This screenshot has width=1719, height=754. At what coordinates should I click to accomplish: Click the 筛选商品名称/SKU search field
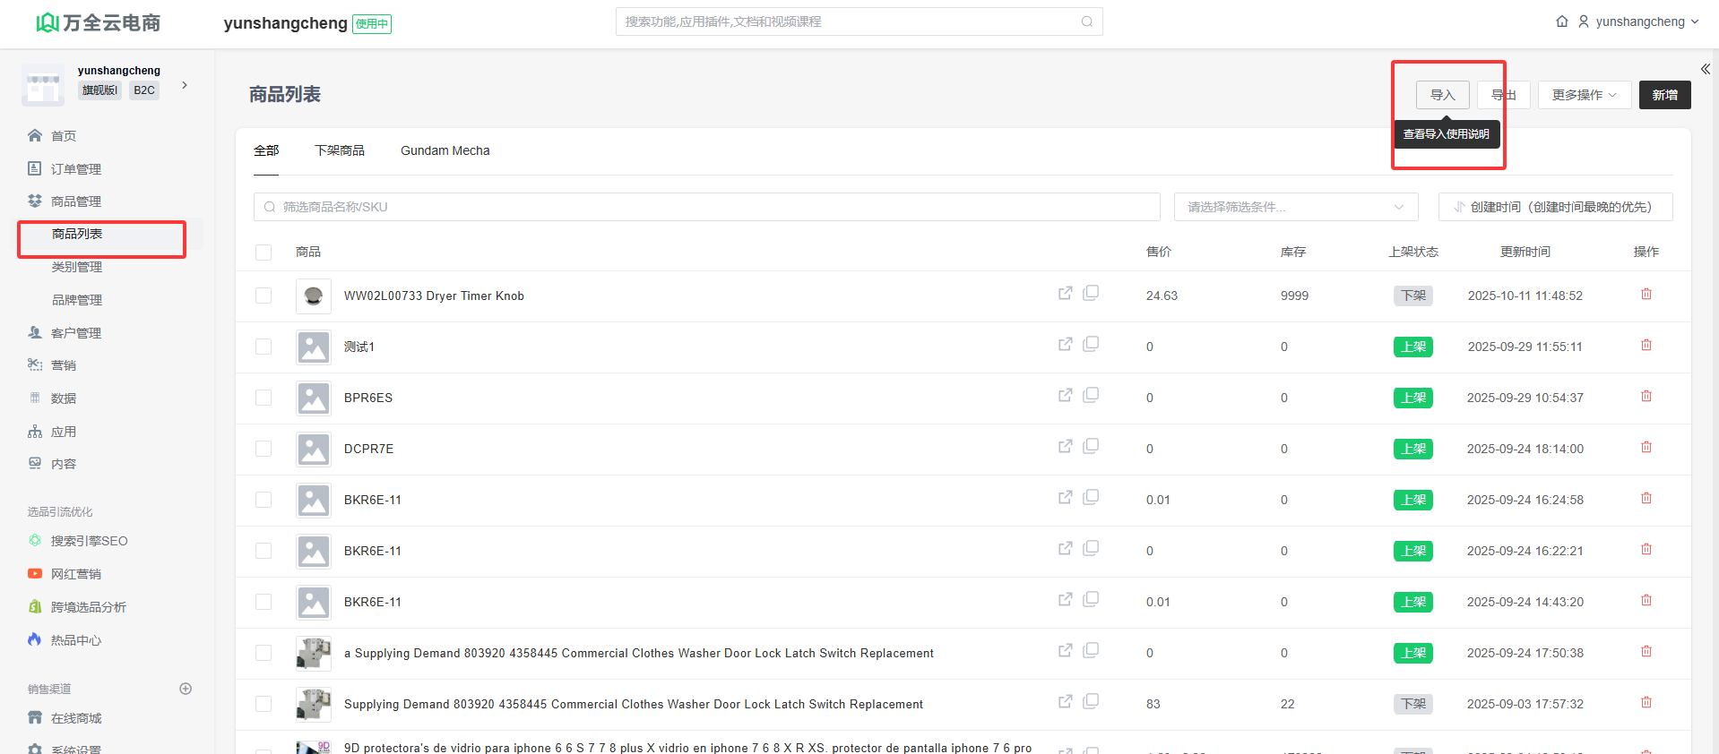706,207
